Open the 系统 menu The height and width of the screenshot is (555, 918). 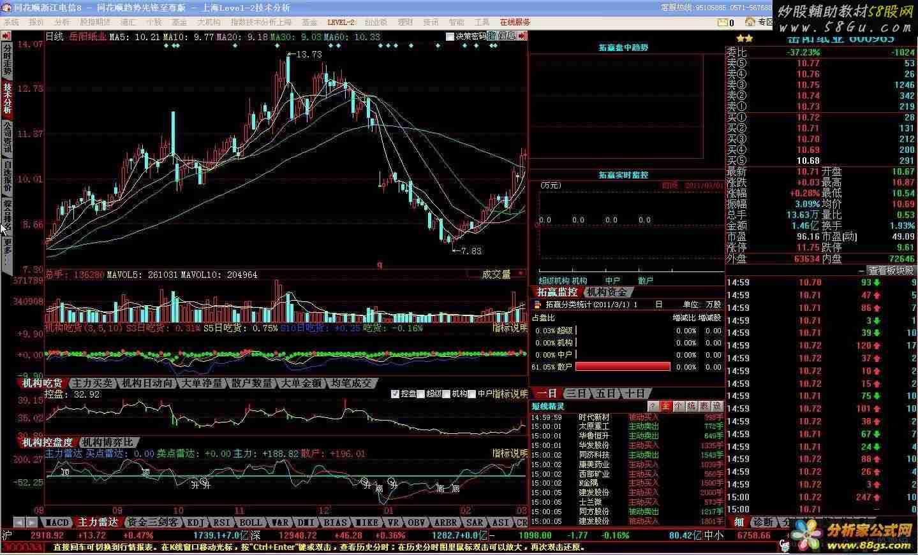click(11, 22)
